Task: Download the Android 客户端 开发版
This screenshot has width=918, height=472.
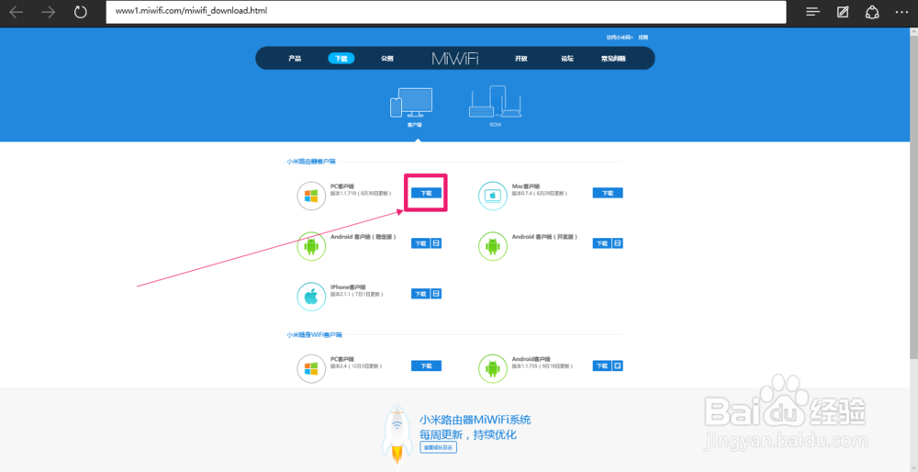Action: pos(602,243)
